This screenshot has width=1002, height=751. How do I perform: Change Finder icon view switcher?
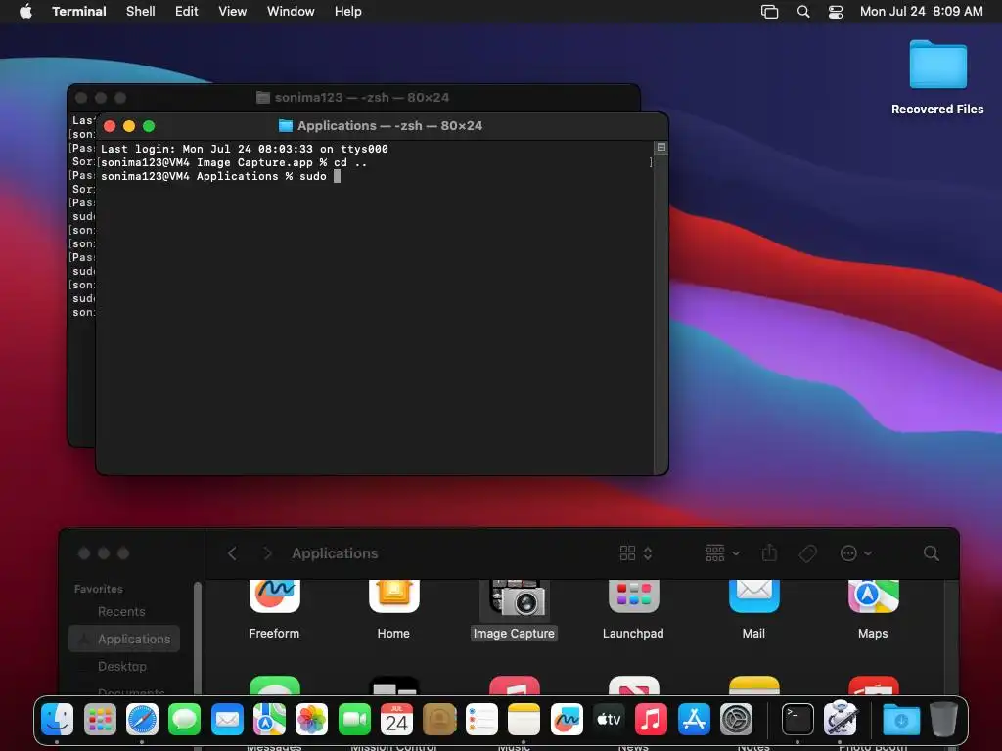click(636, 553)
